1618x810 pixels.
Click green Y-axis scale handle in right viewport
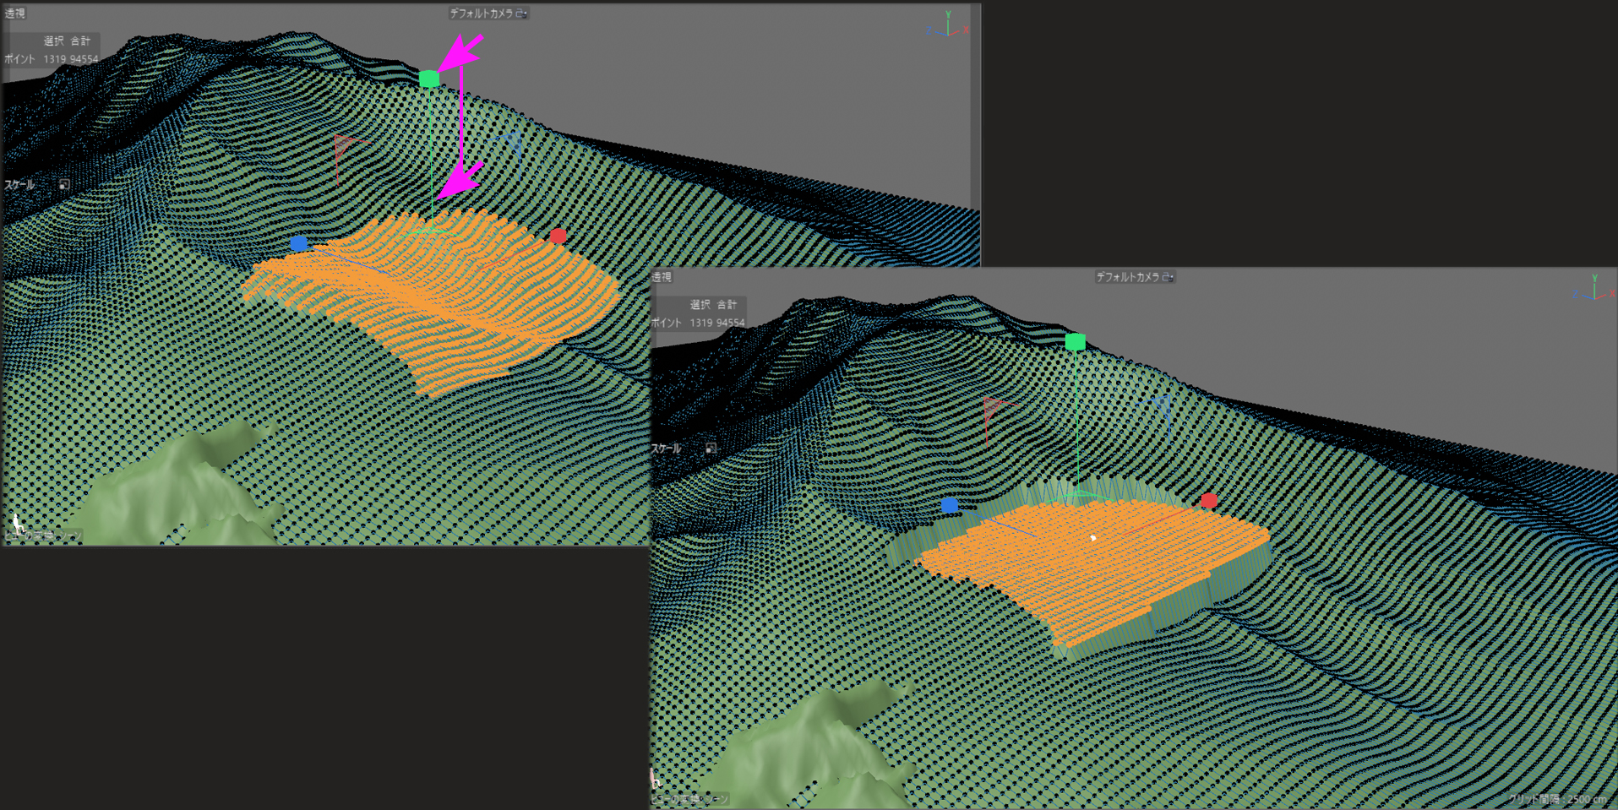click(x=1075, y=342)
